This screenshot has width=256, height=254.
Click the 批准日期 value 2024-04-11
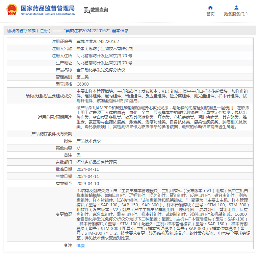click(x=88, y=169)
